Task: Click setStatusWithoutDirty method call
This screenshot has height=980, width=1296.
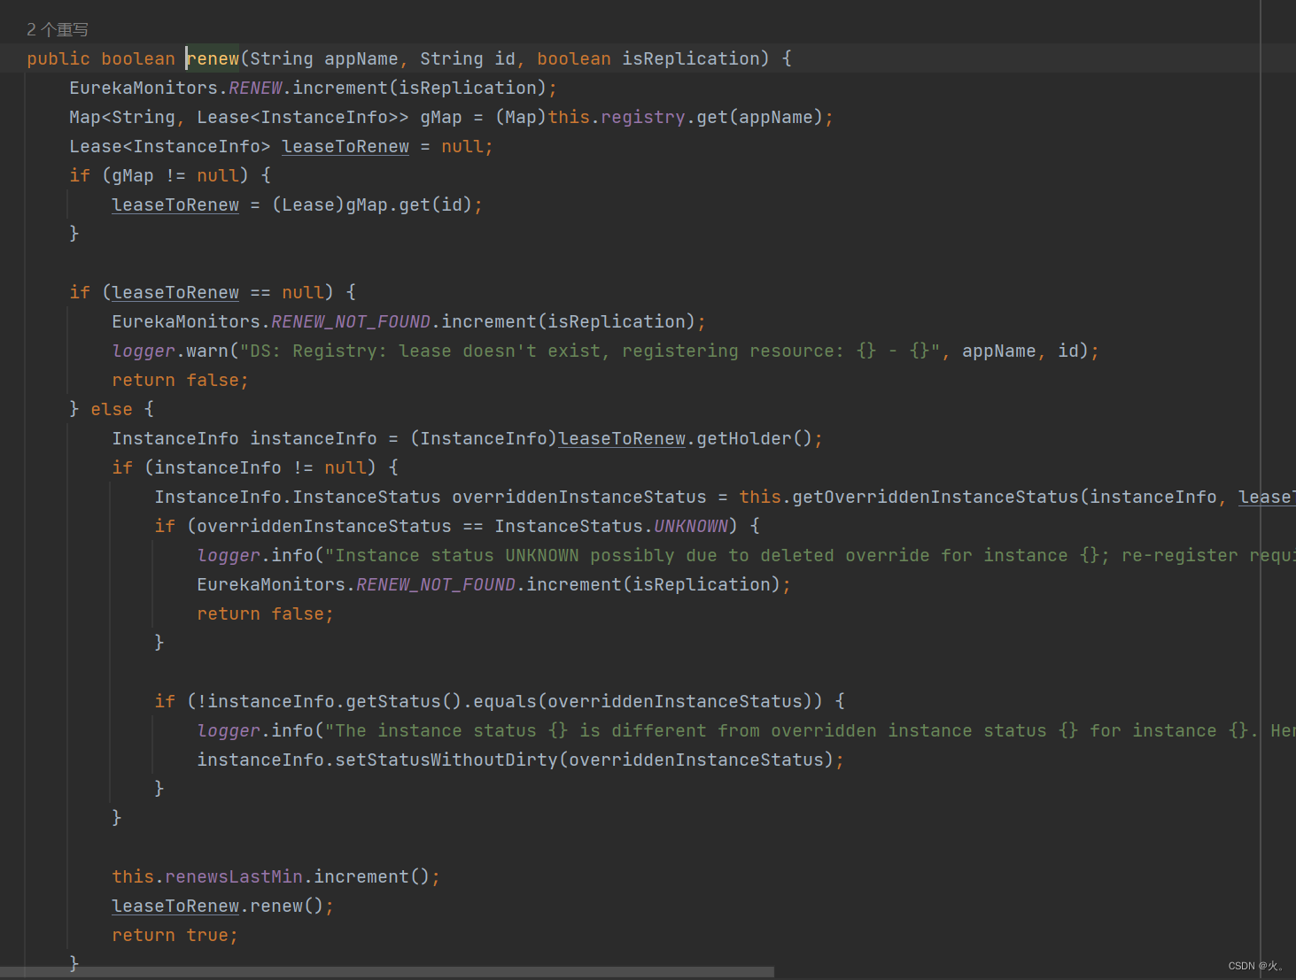Action: 446,760
